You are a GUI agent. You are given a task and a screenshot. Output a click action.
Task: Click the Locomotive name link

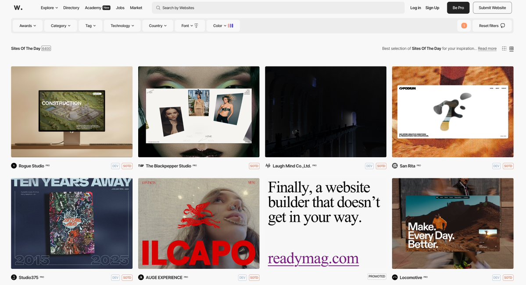pyautogui.click(x=411, y=277)
